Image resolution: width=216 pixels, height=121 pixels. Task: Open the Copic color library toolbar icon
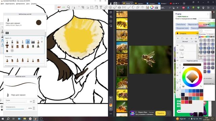pyautogui.click(x=156, y=7)
